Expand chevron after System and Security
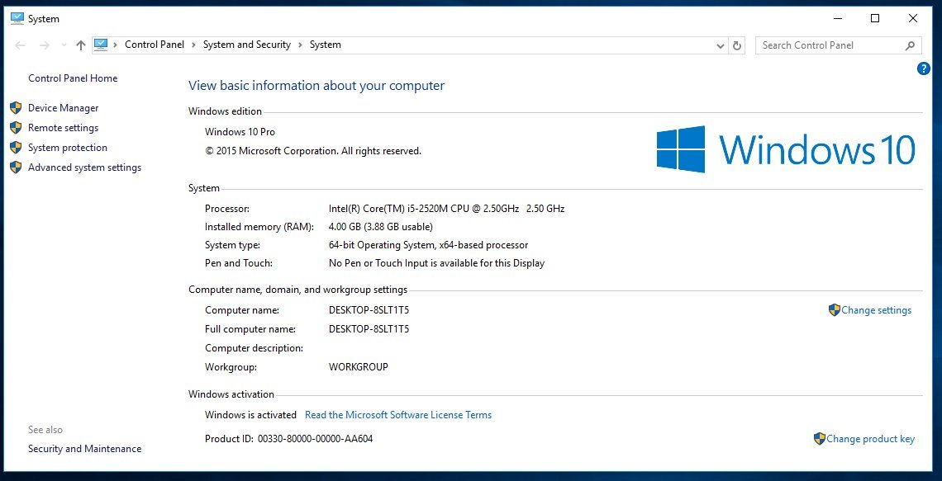This screenshot has height=481, width=942. (301, 45)
